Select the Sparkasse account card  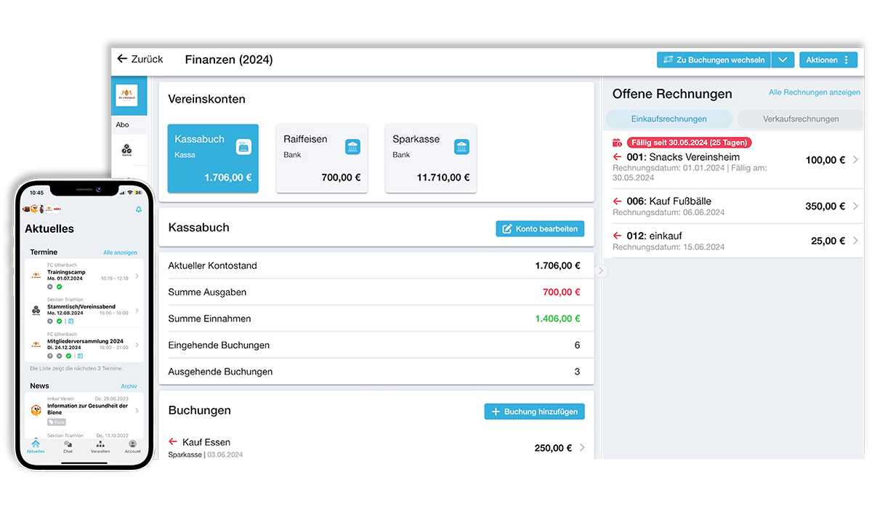tap(430, 159)
